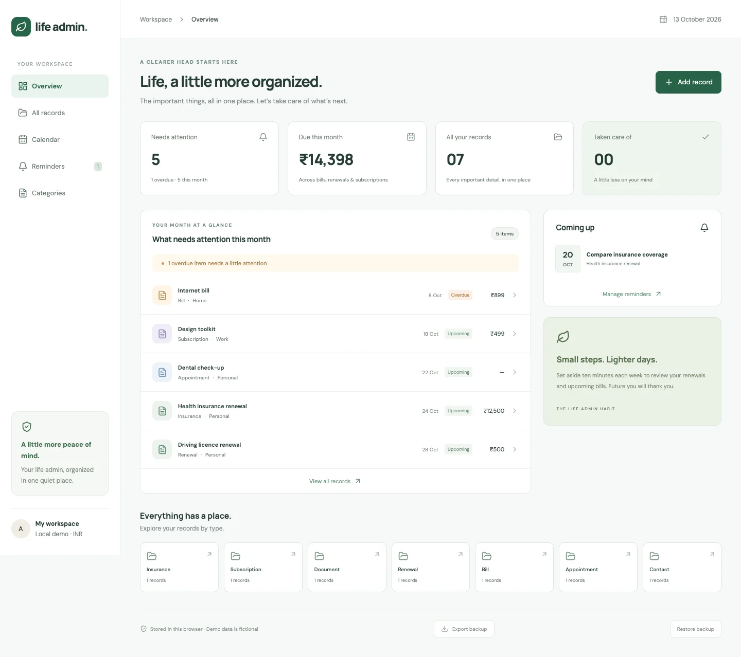741x657 pixels.
Task: Click the Export backup button
Action: [464, 629]
